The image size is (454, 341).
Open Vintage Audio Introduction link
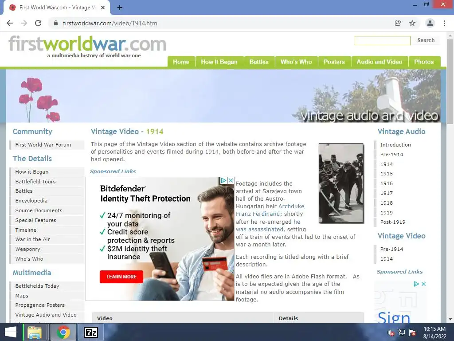[395, 145]
